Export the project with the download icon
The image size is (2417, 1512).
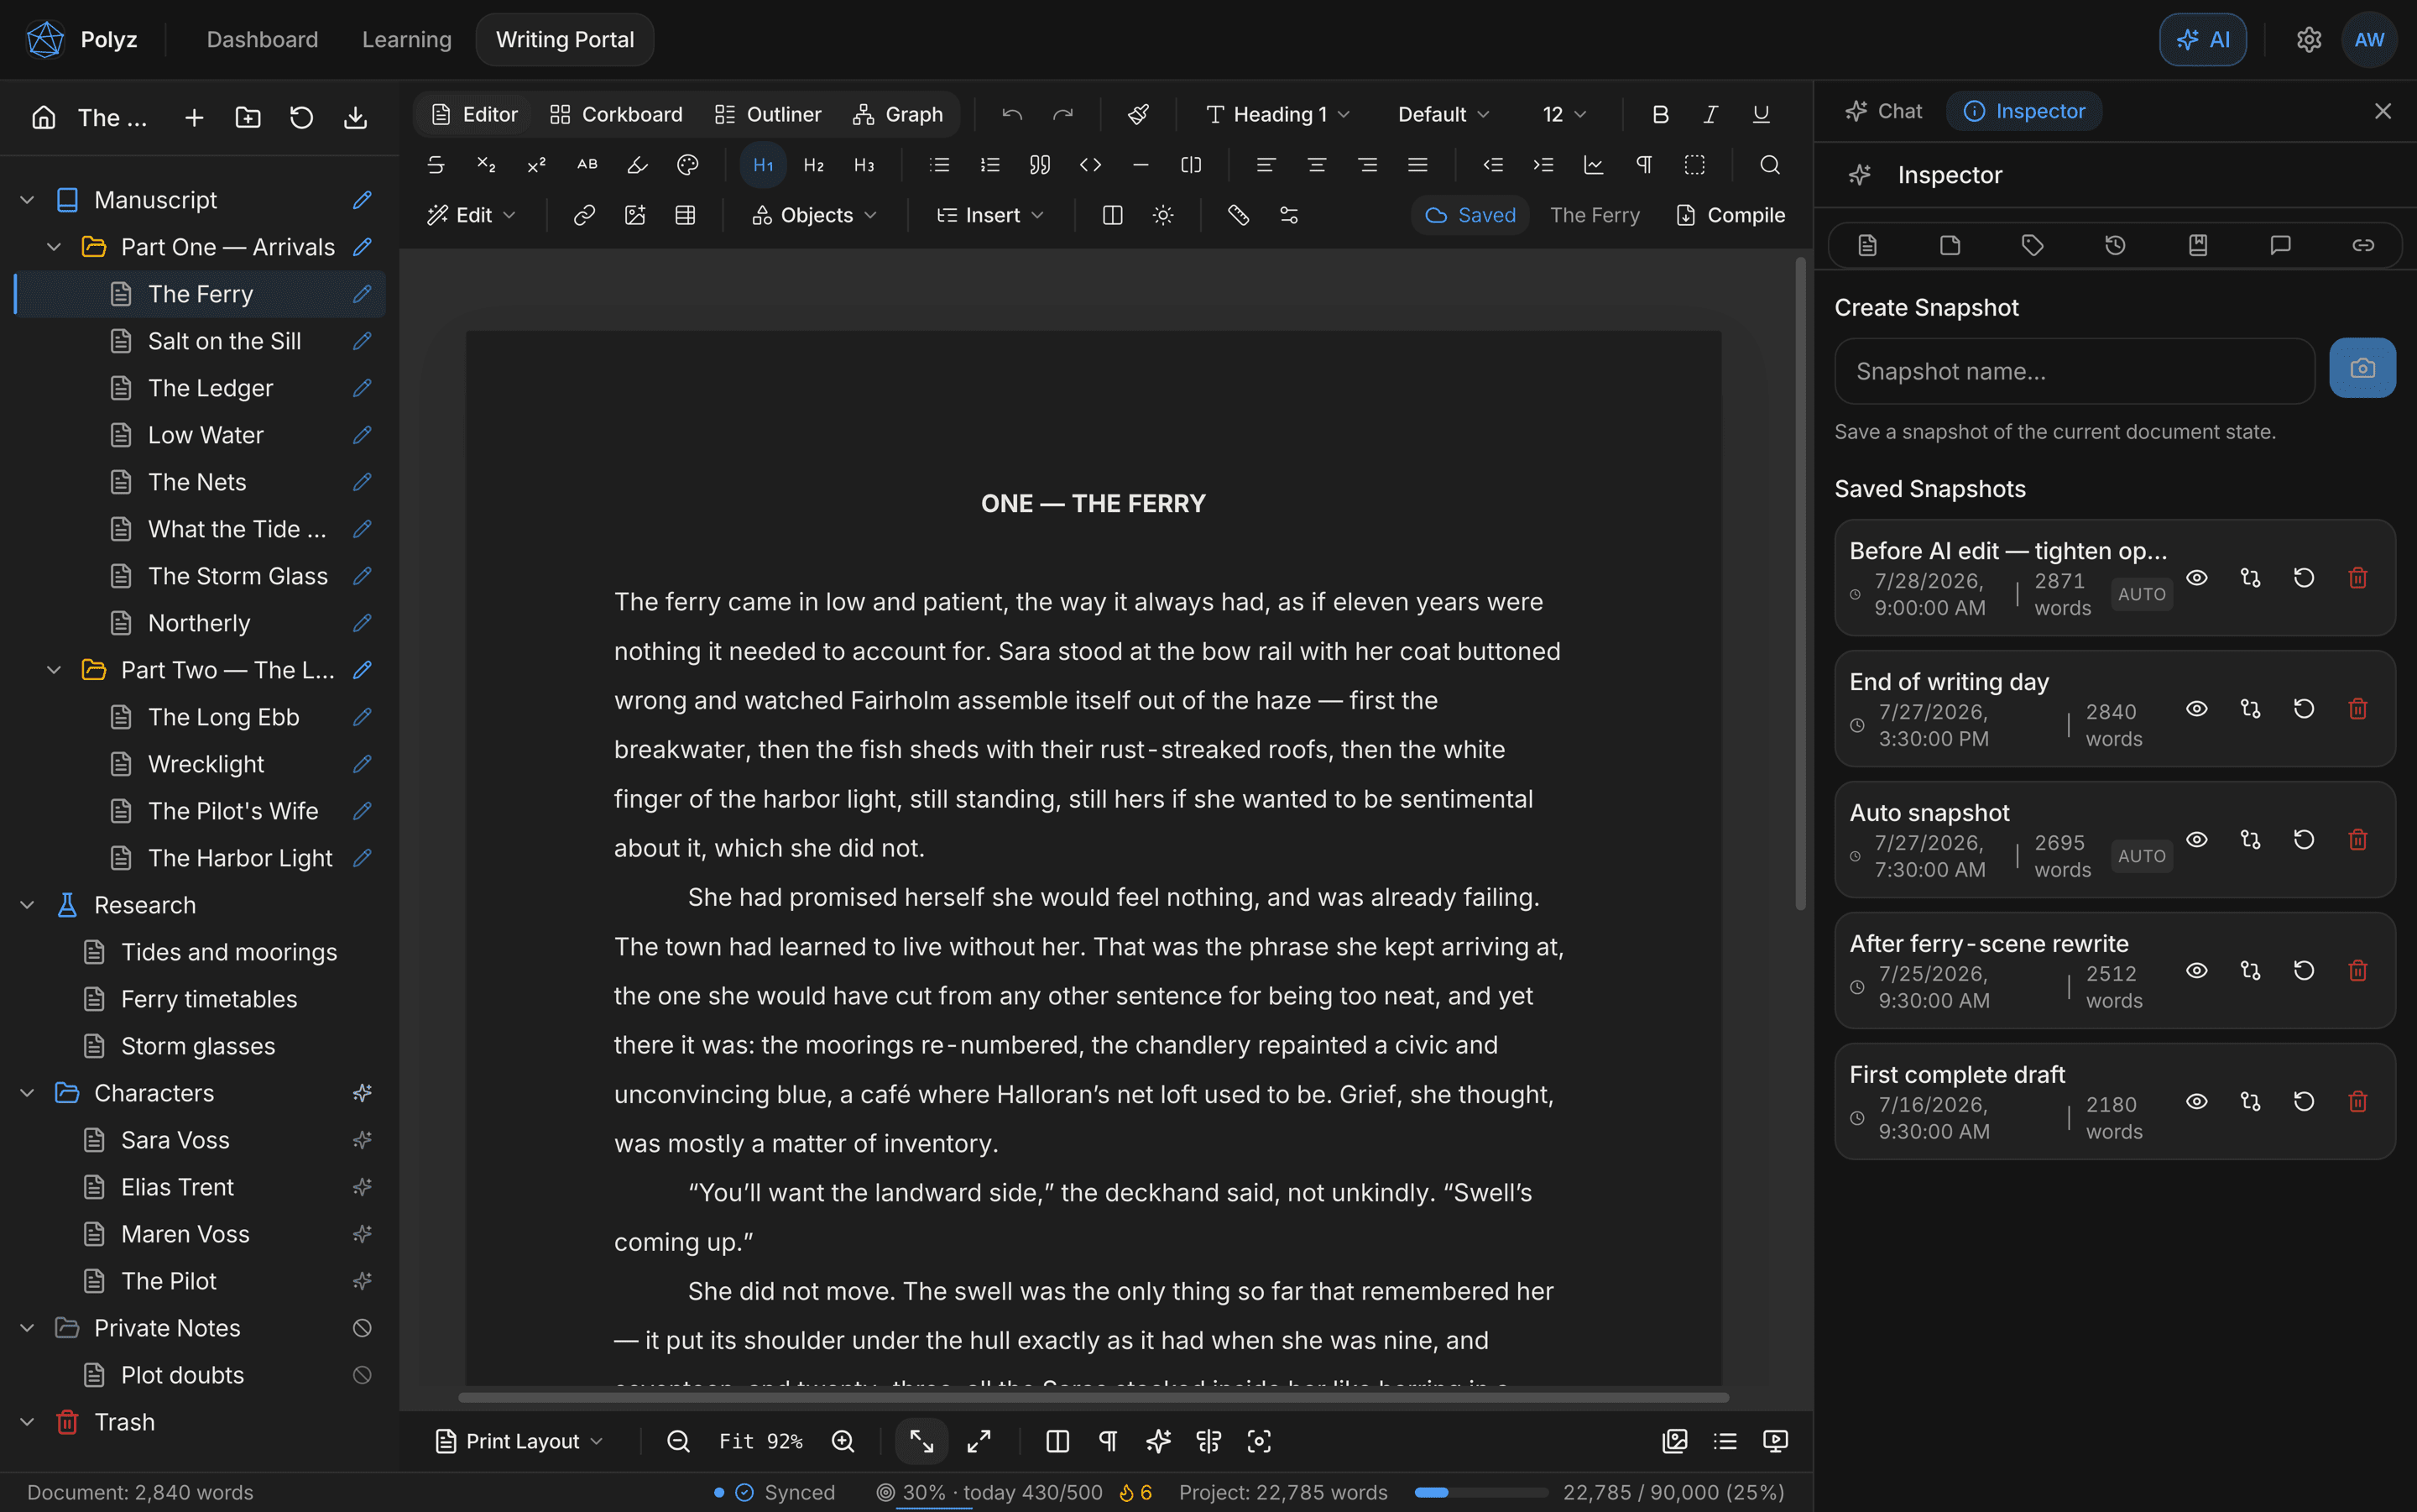pos(355,118)
